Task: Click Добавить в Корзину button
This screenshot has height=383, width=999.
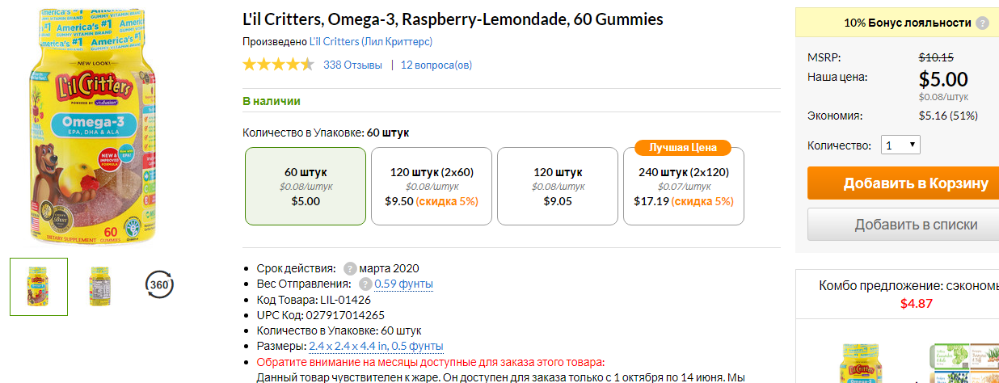Action: pyautogui.click(x=903, y=183)
